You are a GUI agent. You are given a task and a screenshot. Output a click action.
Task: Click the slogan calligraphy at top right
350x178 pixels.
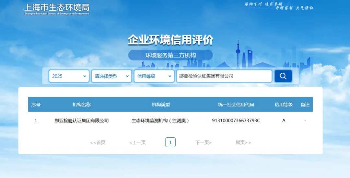(x=279, y=6)
